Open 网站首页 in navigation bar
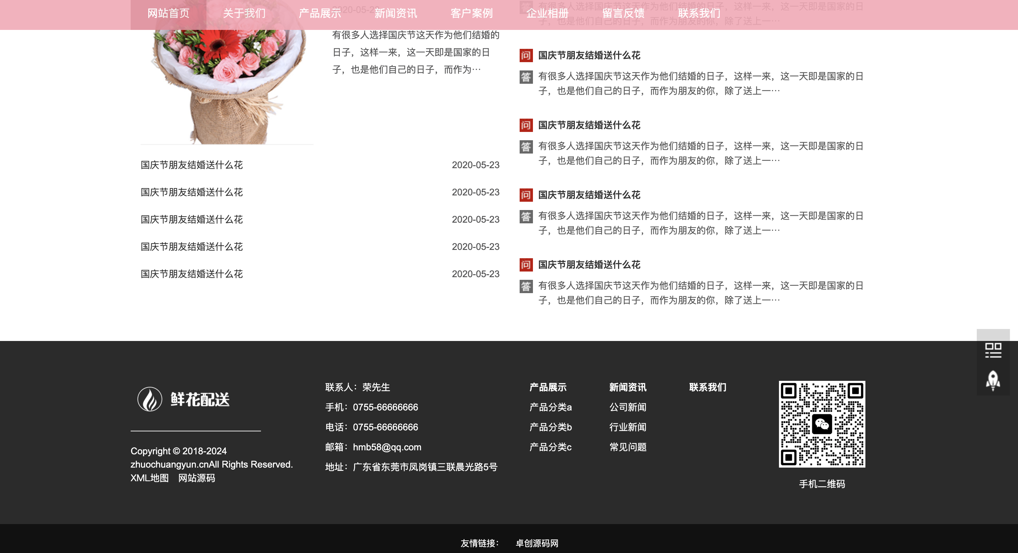 168,13
